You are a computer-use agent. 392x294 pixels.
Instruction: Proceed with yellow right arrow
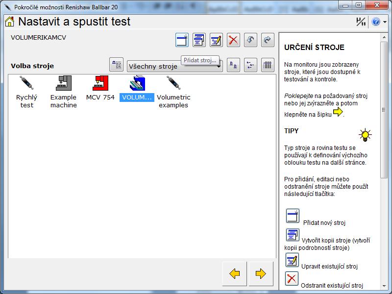click(261, 274)
